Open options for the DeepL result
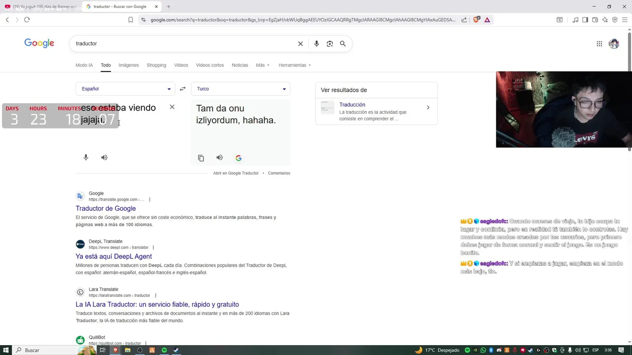Image resolution: width=632 pixels, height=355 pixels. click(x=153, y=248)
